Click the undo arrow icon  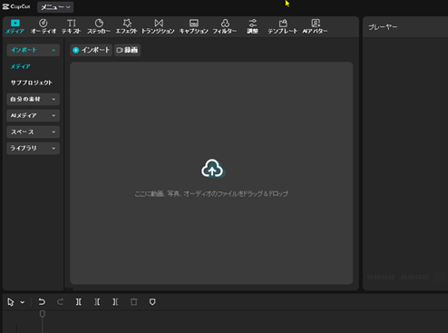point(42,302)
